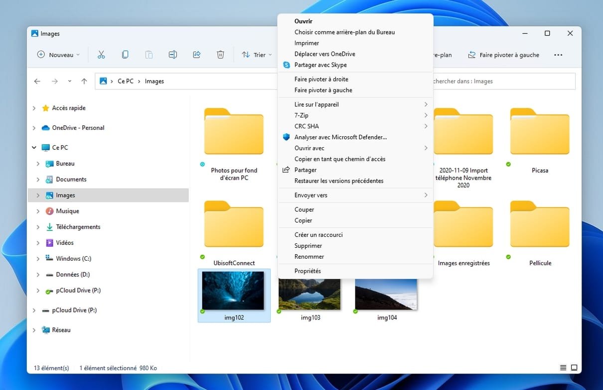The image size is (603, 390).
Task: Click toolbar Faire pivoter à gauche button
Action: pyautogui.click(x=504, y=55)
